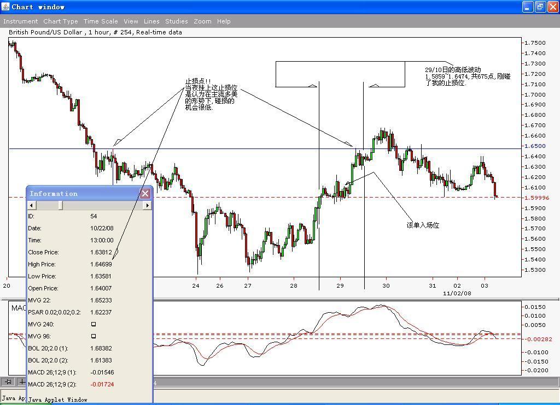Click the red -0.00282 MACD axis label

click(x=538, y=340)
